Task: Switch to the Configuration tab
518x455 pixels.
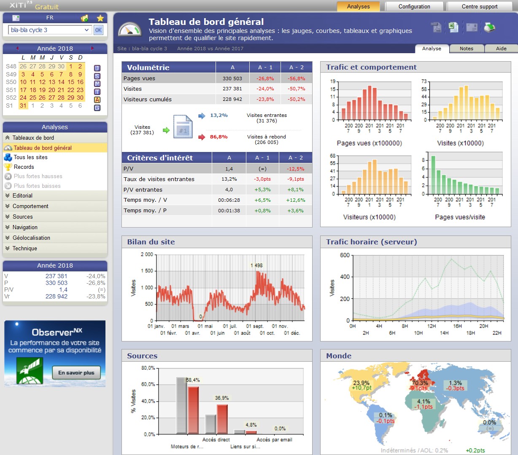Action: pyautogui.click(x=414, y=6)
